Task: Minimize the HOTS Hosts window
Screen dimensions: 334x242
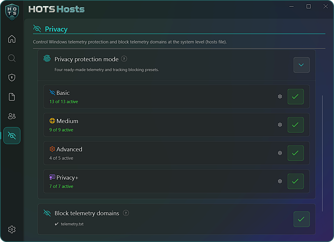Action: click(292, 6)
